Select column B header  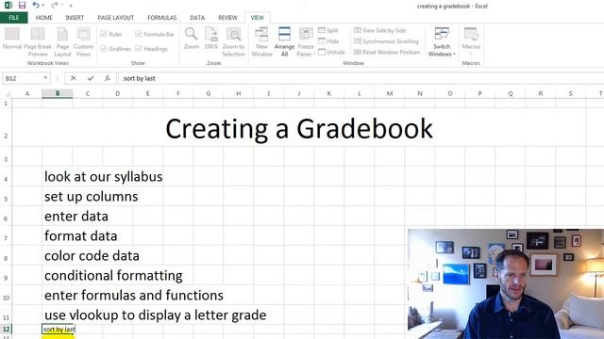point(58,93)
